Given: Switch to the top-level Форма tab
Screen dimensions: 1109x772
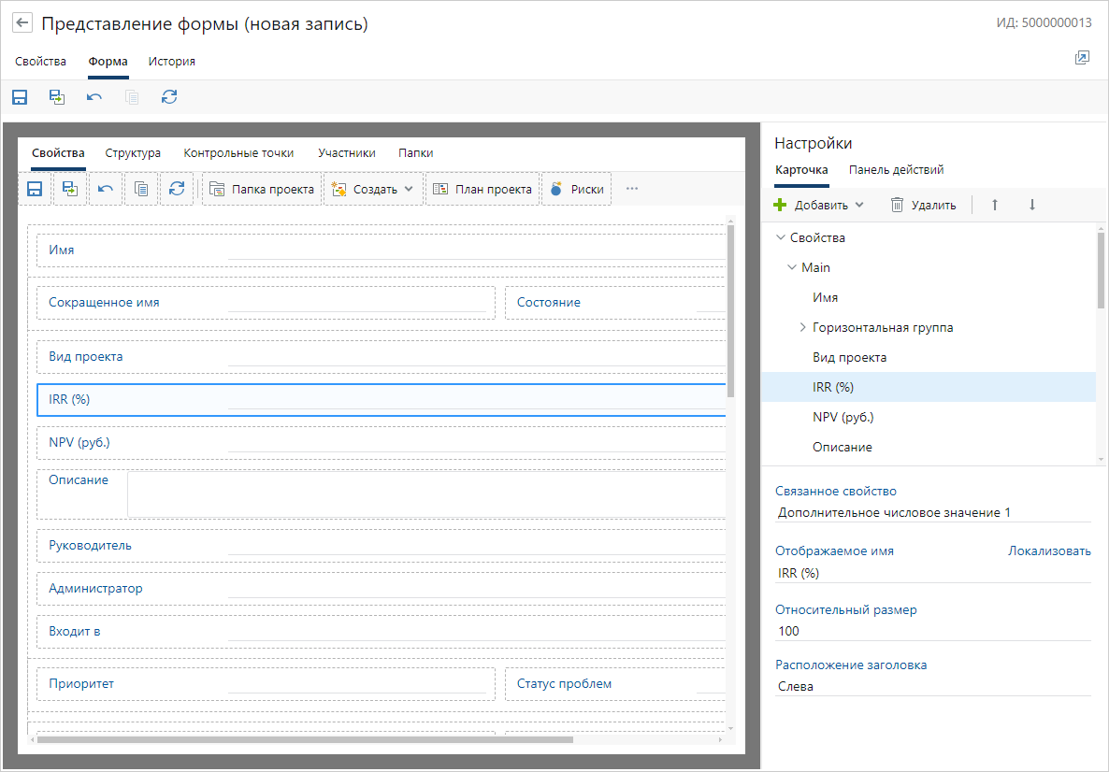Looking at the screenshot, I should point(108,62).
